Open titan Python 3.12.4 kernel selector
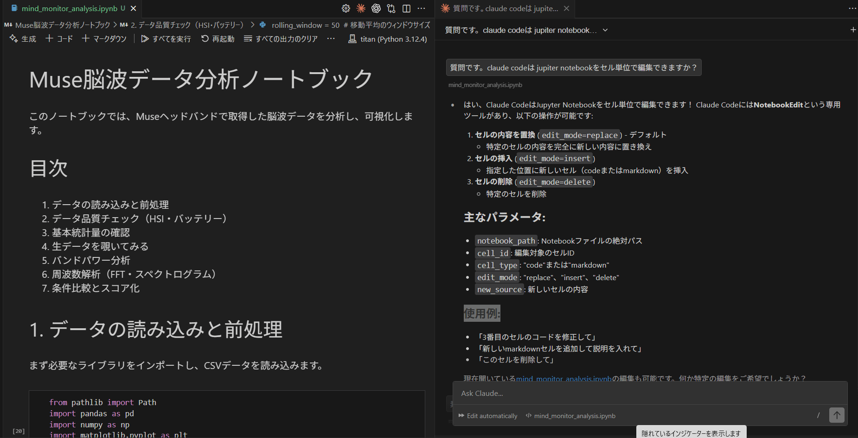The image size is (858, 438). click(x=388, y=39)
